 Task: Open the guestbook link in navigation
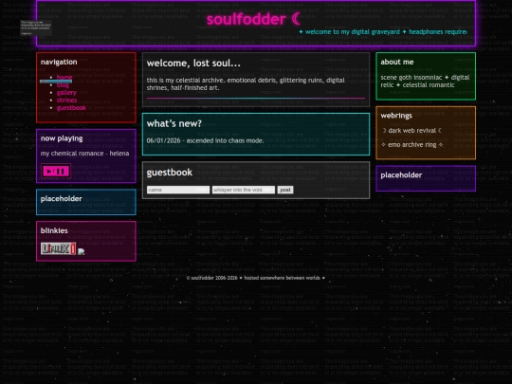[71, 108]
